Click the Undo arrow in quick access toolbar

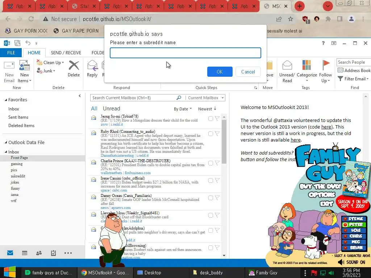(x=28, y=43)
